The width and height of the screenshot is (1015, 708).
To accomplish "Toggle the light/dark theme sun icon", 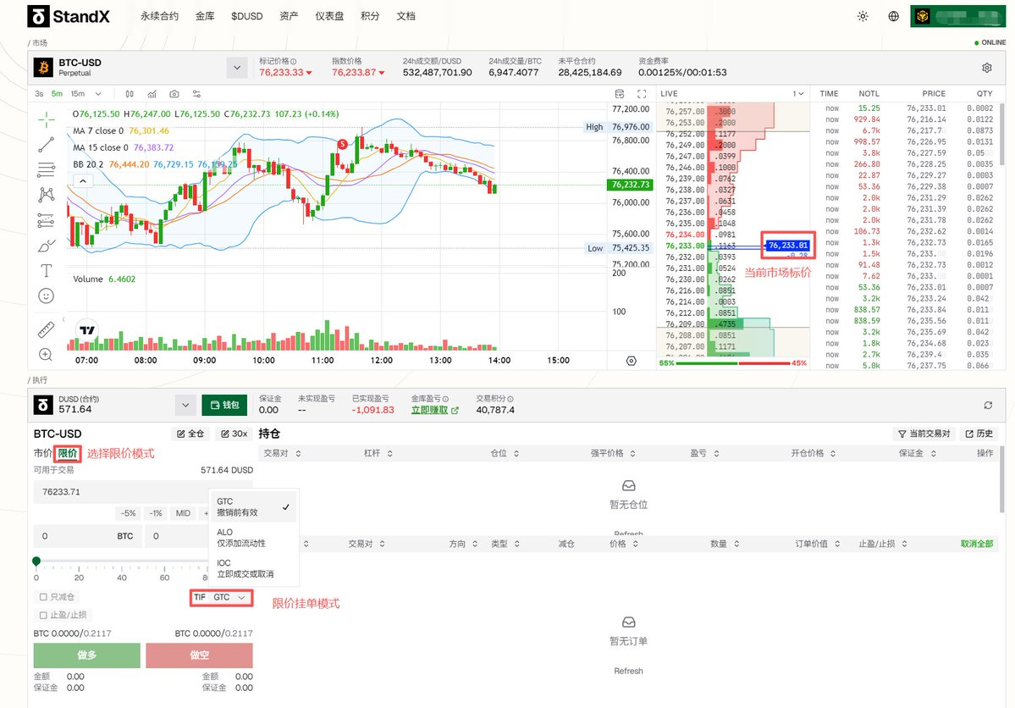I will [x=863, y=16].
